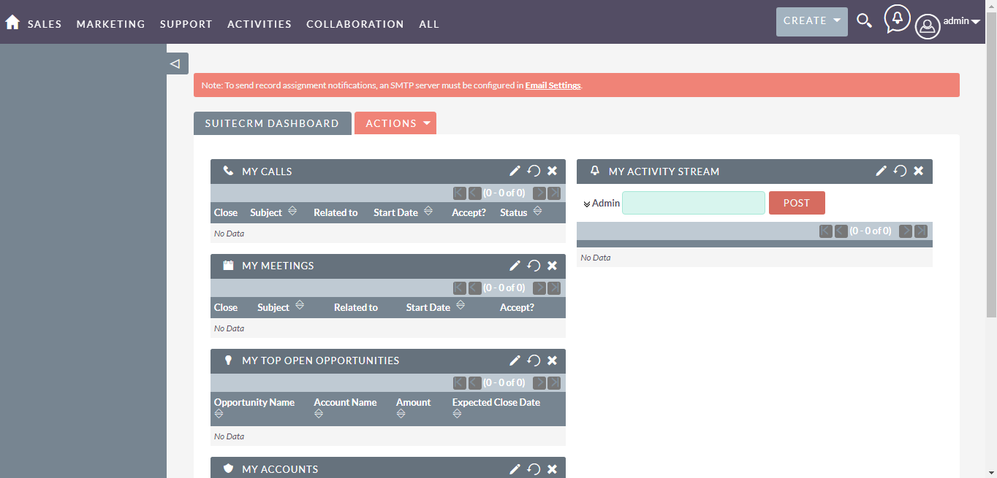Open the MARKETING menu
The width and height of the screenshot is (997, 478).
click(110, 23)
